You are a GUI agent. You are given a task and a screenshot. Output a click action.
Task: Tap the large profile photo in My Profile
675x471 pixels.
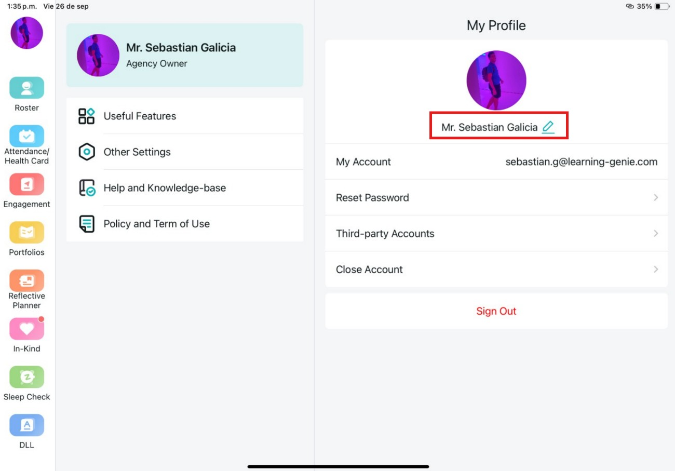coord(496,80)
